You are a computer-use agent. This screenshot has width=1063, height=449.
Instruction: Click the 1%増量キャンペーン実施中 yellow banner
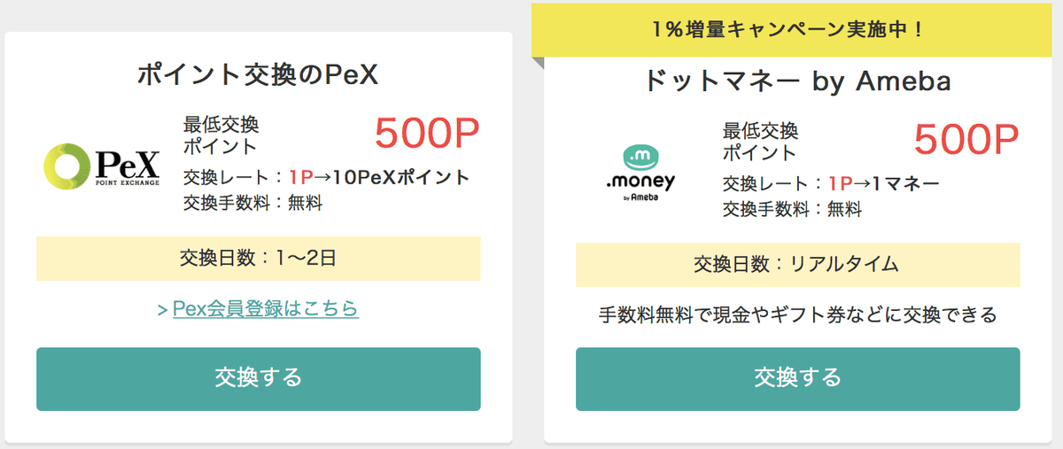[x=796, y=29]
